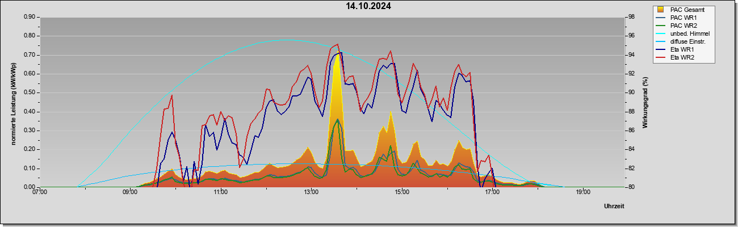Click the 96 efficiency axis value

point(632,36)
